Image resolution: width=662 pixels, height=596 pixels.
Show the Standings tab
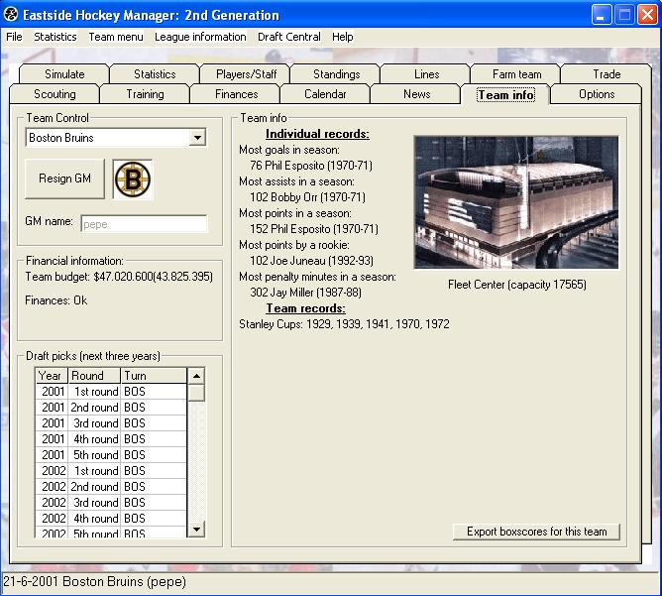337,74
